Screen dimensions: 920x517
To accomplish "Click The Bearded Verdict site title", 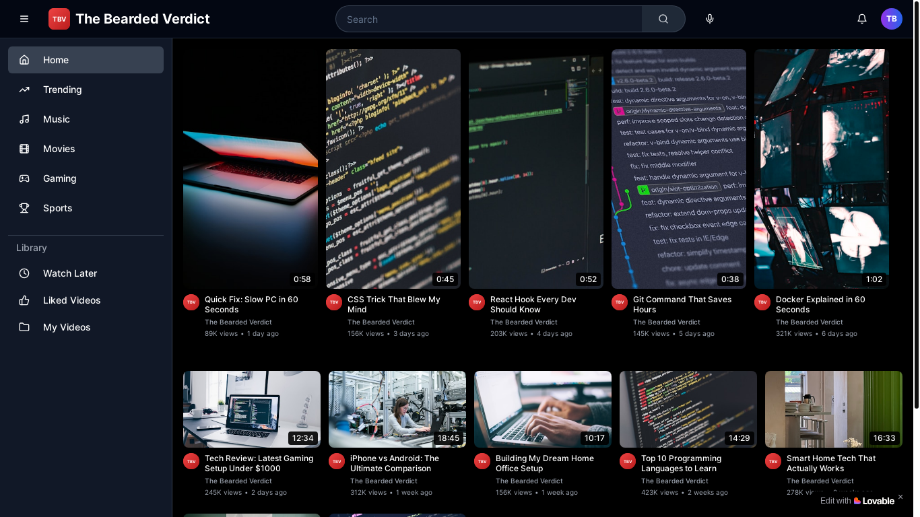I will click(143, 19).
